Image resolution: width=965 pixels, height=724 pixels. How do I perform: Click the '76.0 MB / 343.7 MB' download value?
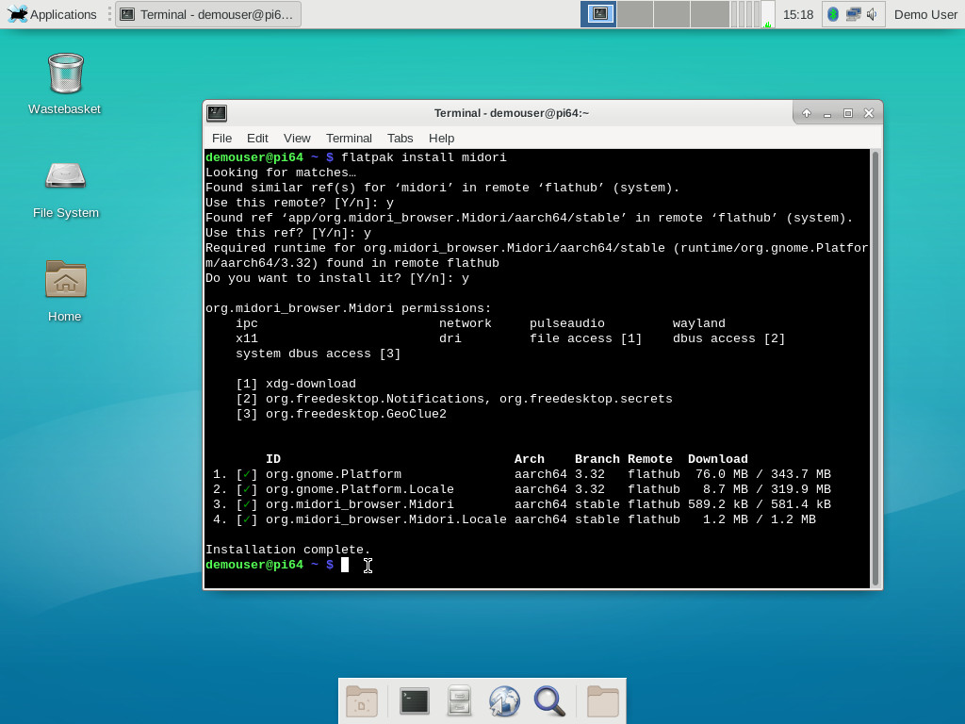[763, 474]
